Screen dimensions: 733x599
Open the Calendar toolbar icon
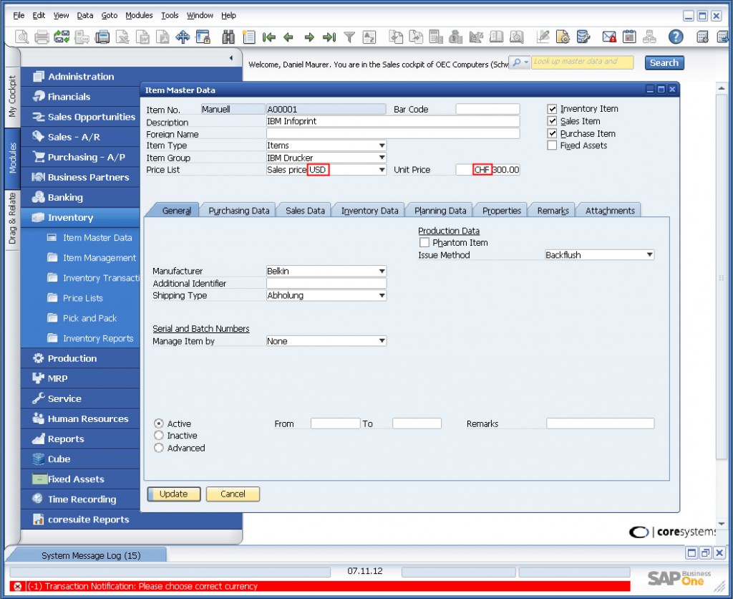tap(628, 37)
